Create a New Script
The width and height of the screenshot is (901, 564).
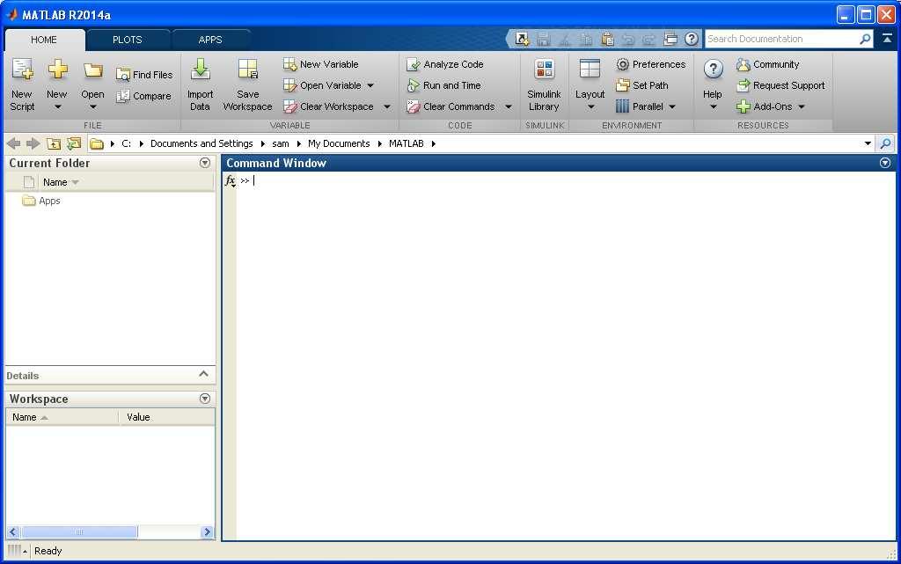[x=22, y=84]
